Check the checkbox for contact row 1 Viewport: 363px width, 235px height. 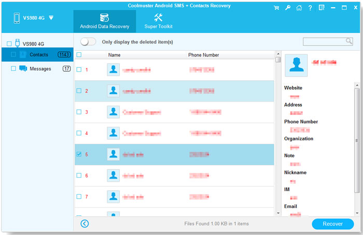(79, 69)
